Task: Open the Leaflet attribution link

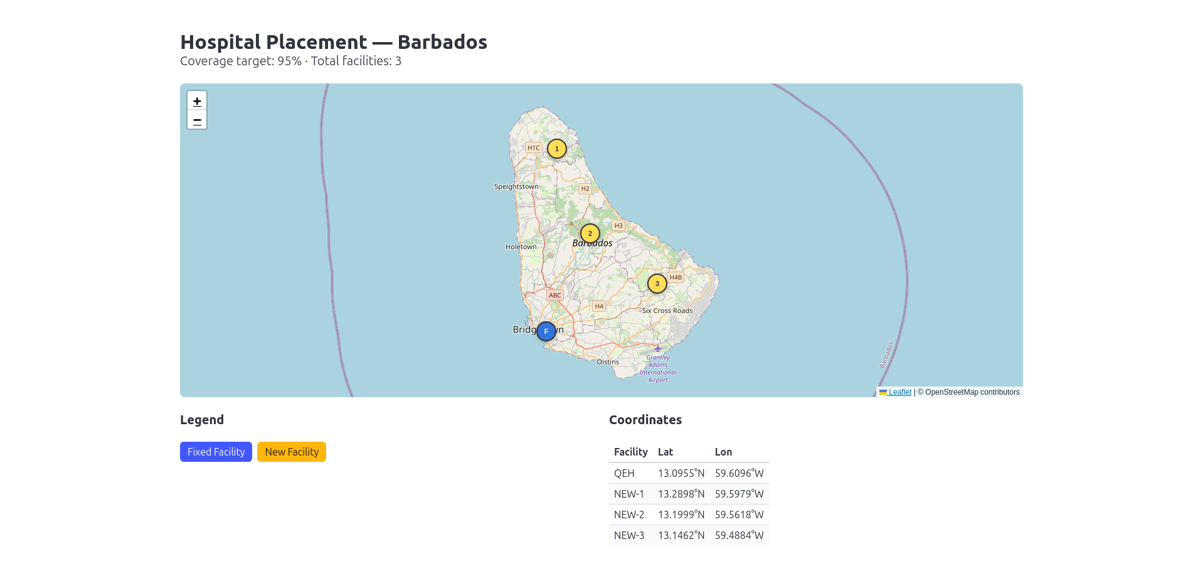Action: click(899, 392)
